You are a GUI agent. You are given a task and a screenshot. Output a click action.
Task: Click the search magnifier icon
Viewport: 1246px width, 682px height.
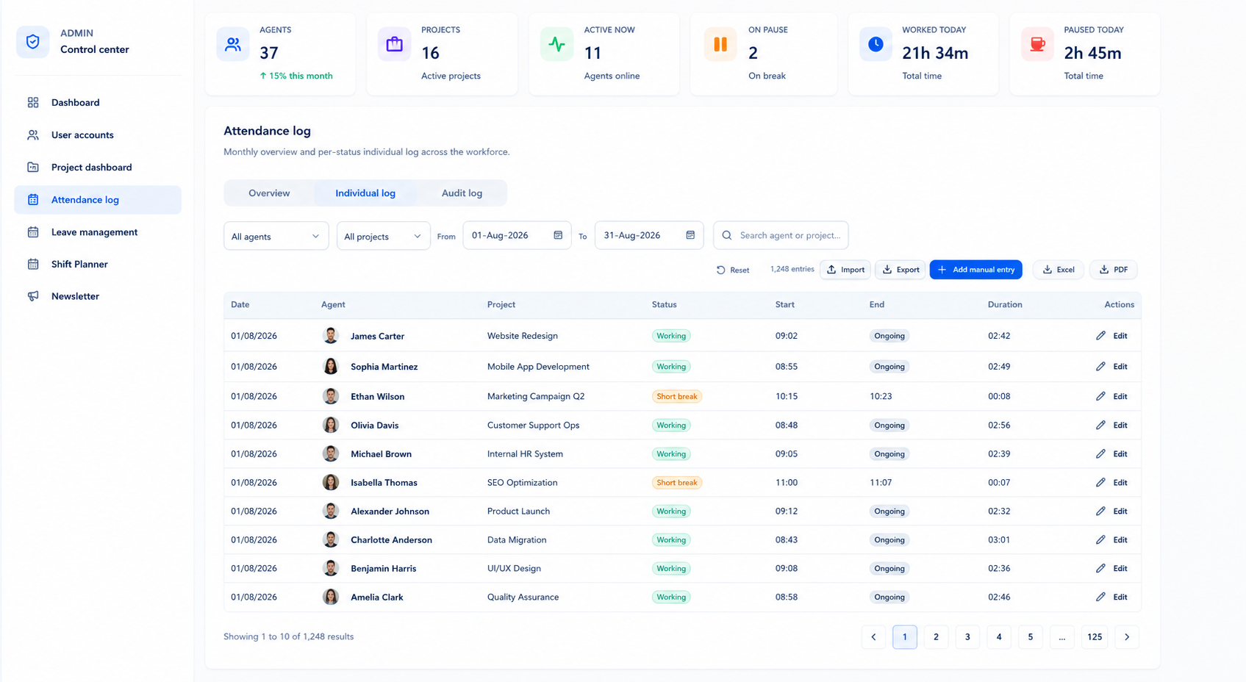click(x=727, y=235)
